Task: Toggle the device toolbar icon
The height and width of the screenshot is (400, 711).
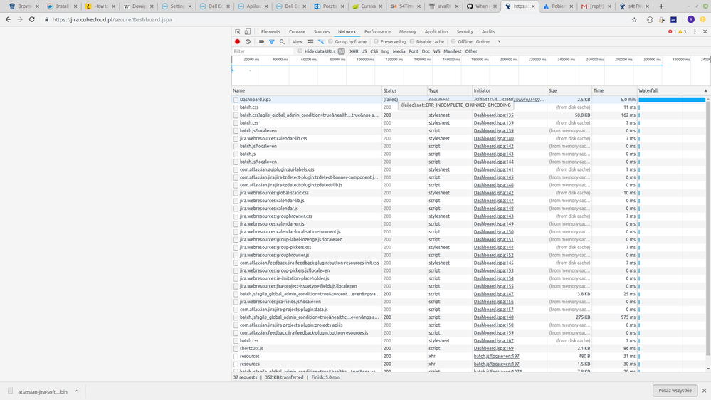Action: click(x=247, y=32)
